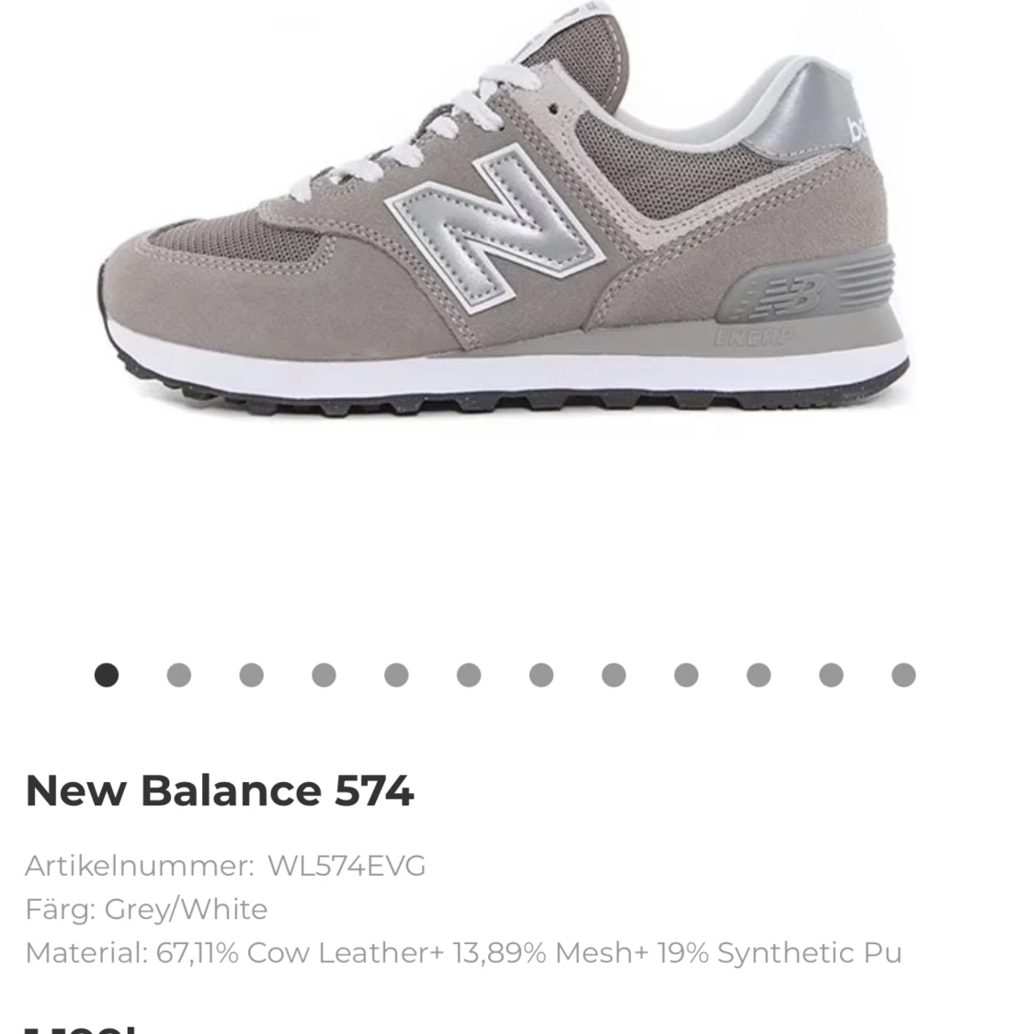The width and height of the screenshot is (1034, 1034).
Task: Tap the tenth carousel dot
Action: 759,675
